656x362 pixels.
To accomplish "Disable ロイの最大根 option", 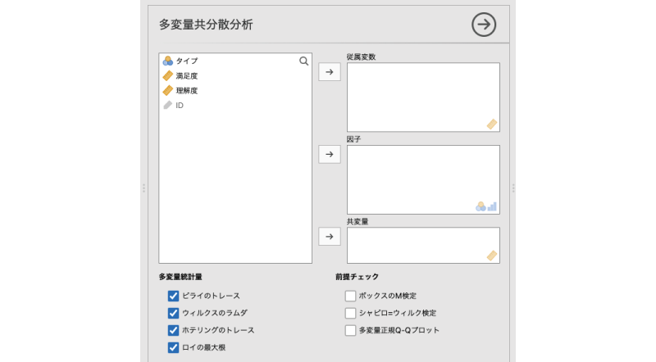I will (173, 347).
